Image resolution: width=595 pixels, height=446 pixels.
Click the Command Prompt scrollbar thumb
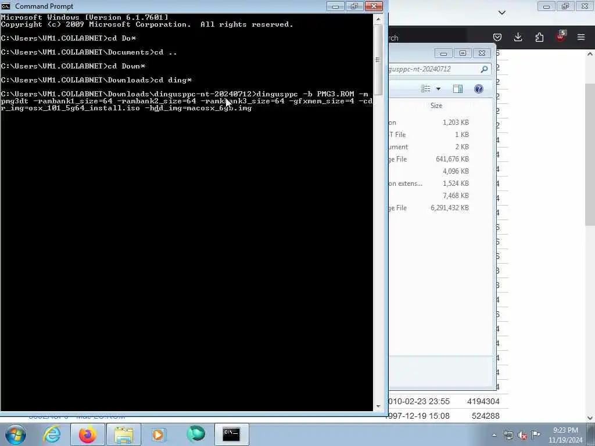tap(378, 60)
